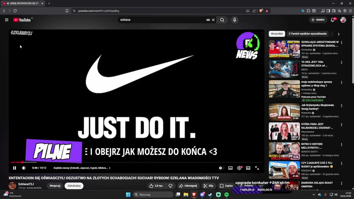Clear the search text with X
The image size is (354, 199).
pos(213,20)
